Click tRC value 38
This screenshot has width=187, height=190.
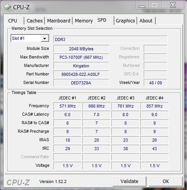tap(126, 149)
